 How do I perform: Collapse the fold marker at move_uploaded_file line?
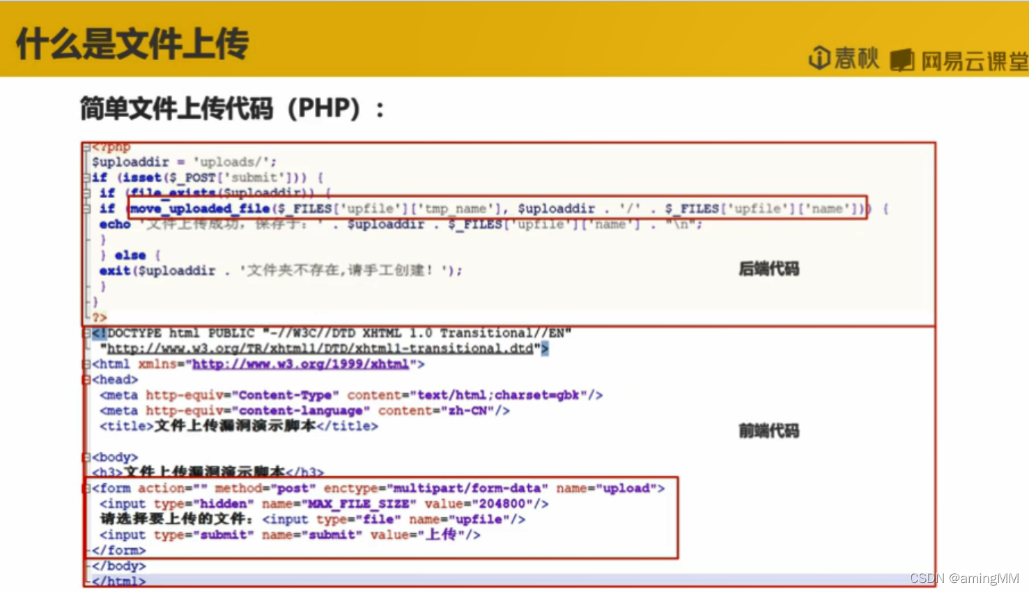pyautogui.click(x=86, y=208)
